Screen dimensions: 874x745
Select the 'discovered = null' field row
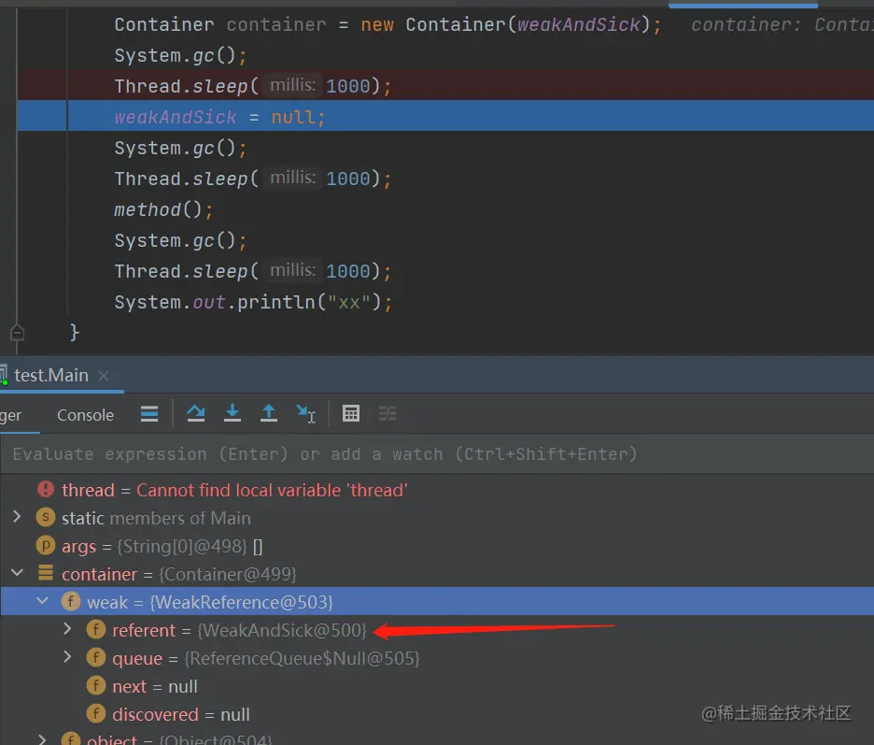(x=437, y=714)
